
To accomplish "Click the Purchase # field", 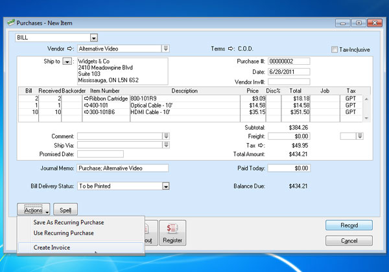I will pos(289,61).
